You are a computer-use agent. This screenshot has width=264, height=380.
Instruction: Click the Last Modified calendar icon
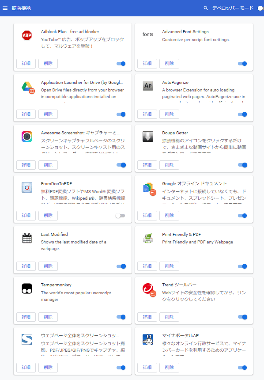27,238
